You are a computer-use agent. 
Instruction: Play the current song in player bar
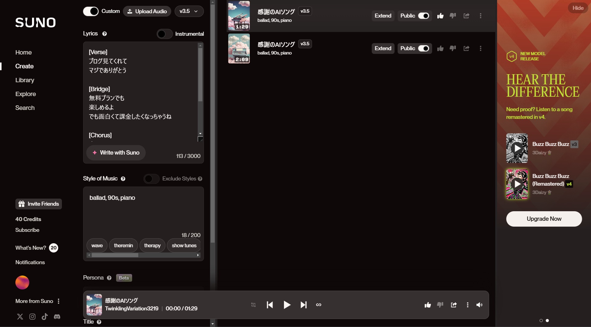(287, 305)
